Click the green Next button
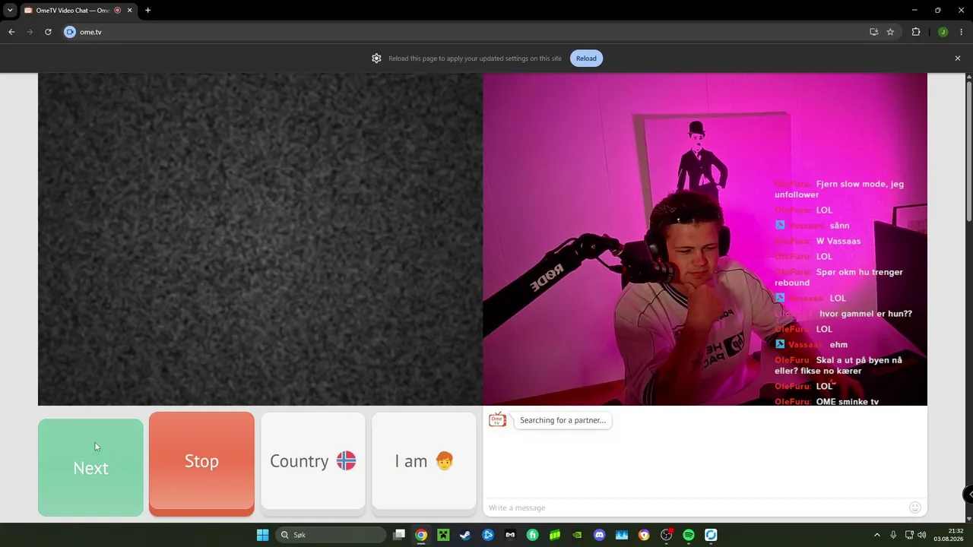The image size is (973, 547). pyautogui.click(x=90, y=467)
